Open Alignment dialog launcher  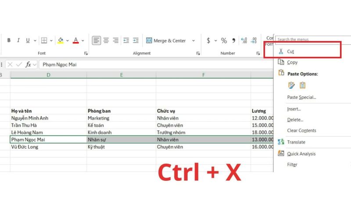tap(198, 53)
